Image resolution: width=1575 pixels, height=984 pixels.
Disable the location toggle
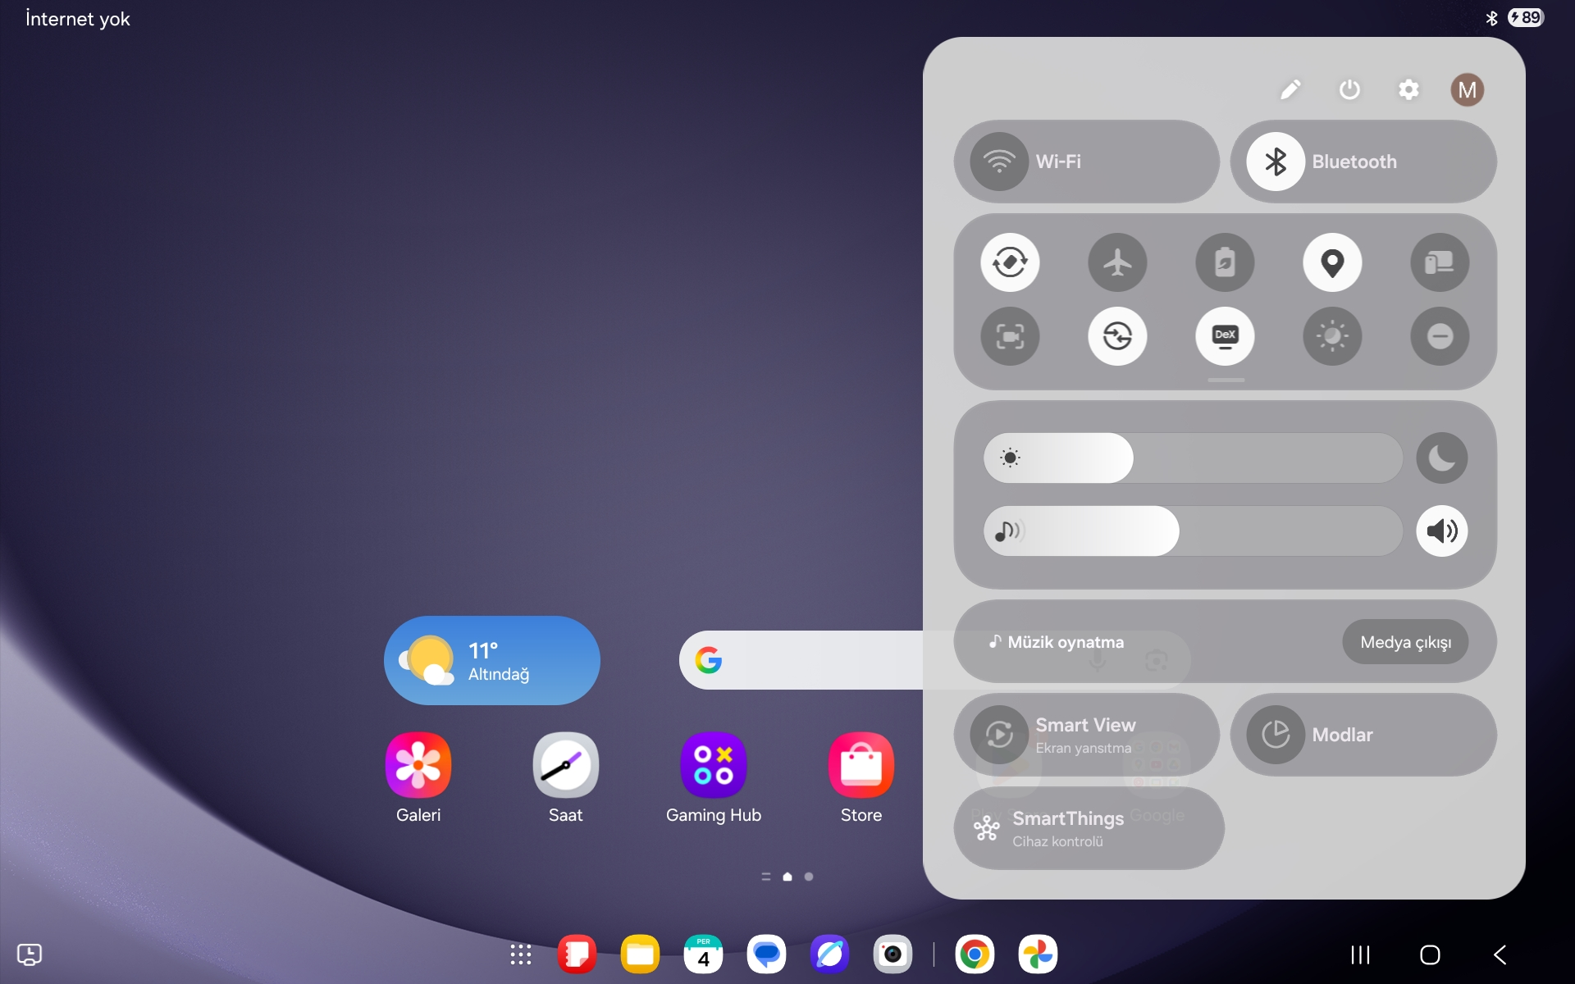coord(1332,262)
